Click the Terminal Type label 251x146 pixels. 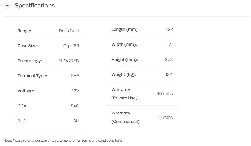pyautogui.click(x=32, y=76)
